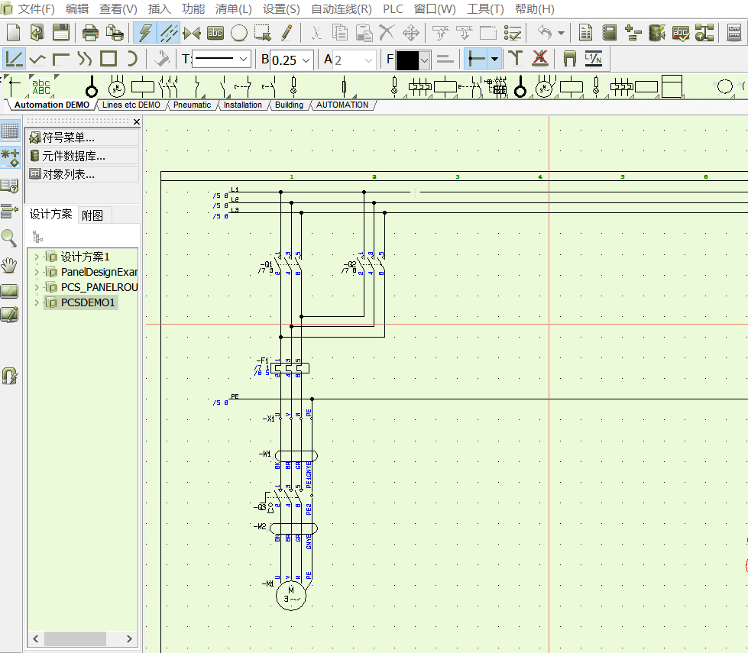Toggle the abc Text mode button

point(215,32)
